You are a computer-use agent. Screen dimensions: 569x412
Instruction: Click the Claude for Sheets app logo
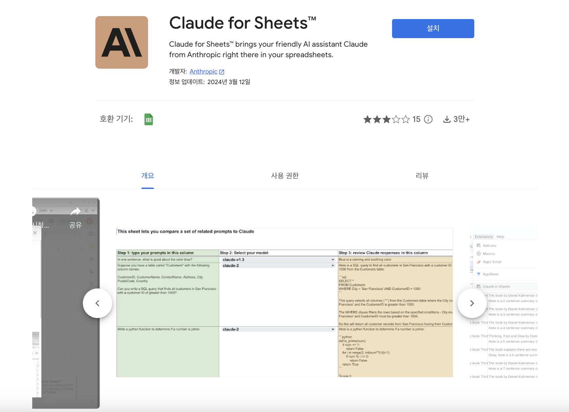pyautogui.click(x=121, y=42)
